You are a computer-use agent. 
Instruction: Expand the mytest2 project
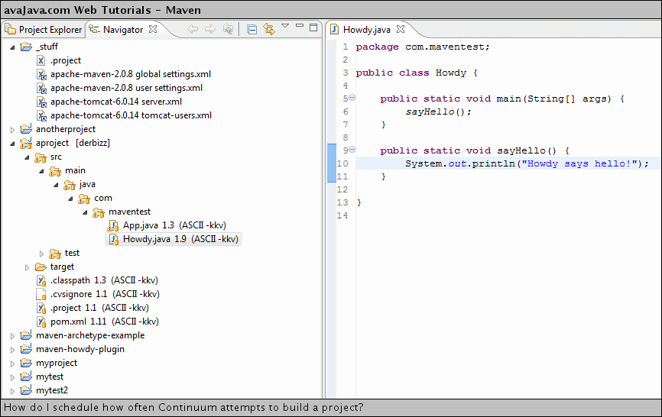(x=13, y=391)
